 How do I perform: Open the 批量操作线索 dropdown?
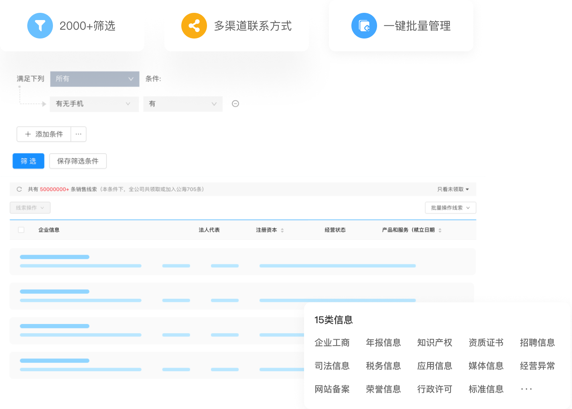[450, 208]
